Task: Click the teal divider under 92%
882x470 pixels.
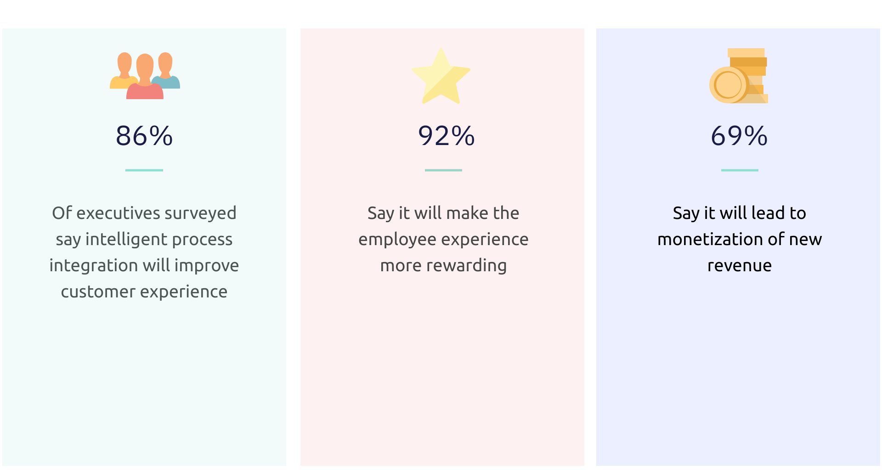Action: [443, 170]
